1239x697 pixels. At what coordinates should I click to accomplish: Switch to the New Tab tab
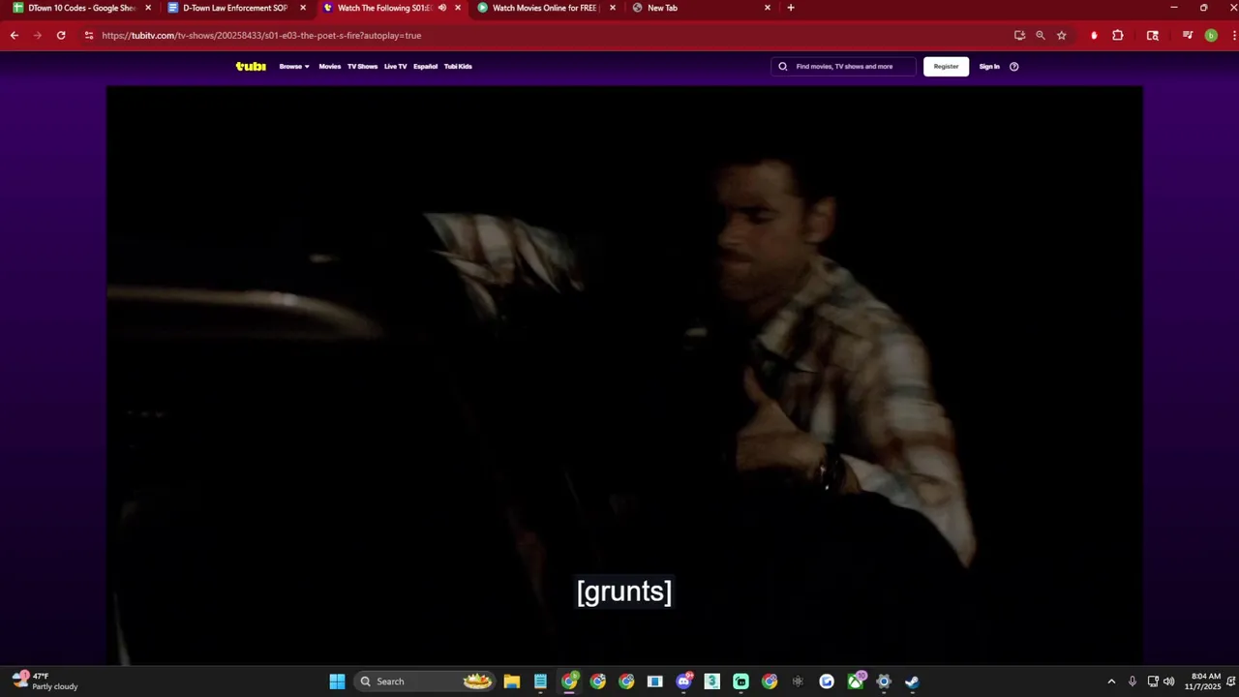(700, 8)
